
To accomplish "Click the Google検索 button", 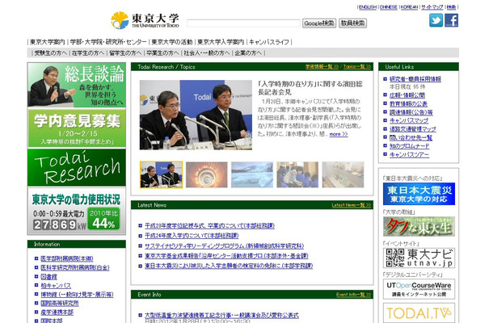I will tap(319, 23).
